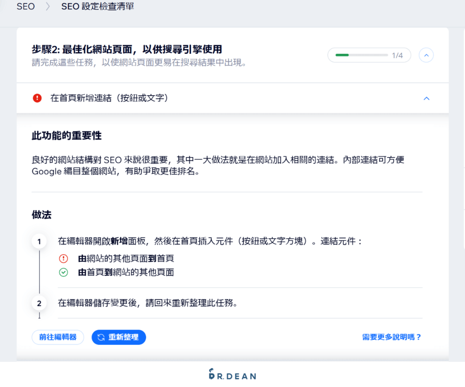The image size is (465, 387).
Task: Collapse the 步驟2 section using its chevron
Action: pyautogui.click(x=426, y=55)
